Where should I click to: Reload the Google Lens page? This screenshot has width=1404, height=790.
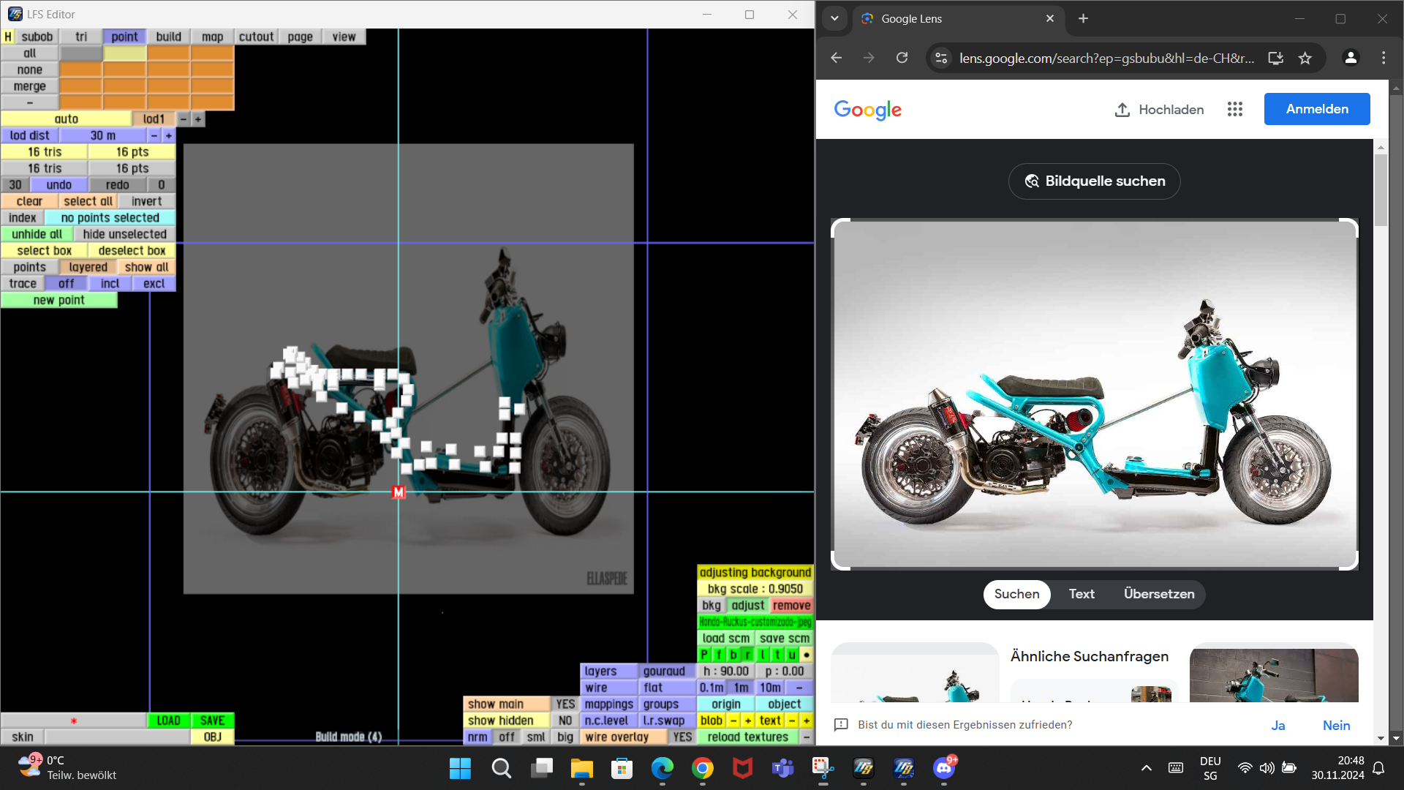902,59
